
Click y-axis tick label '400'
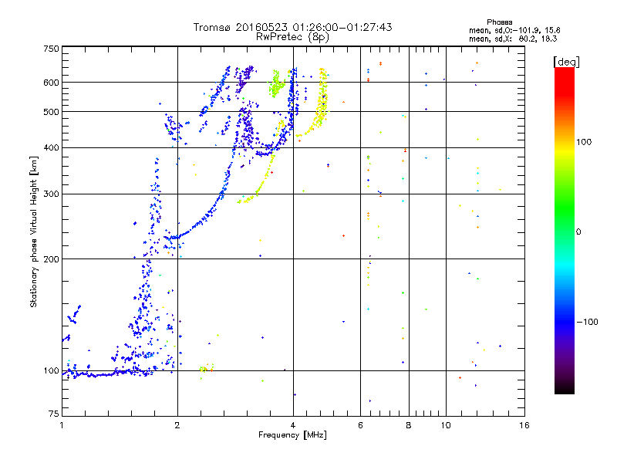51,148
